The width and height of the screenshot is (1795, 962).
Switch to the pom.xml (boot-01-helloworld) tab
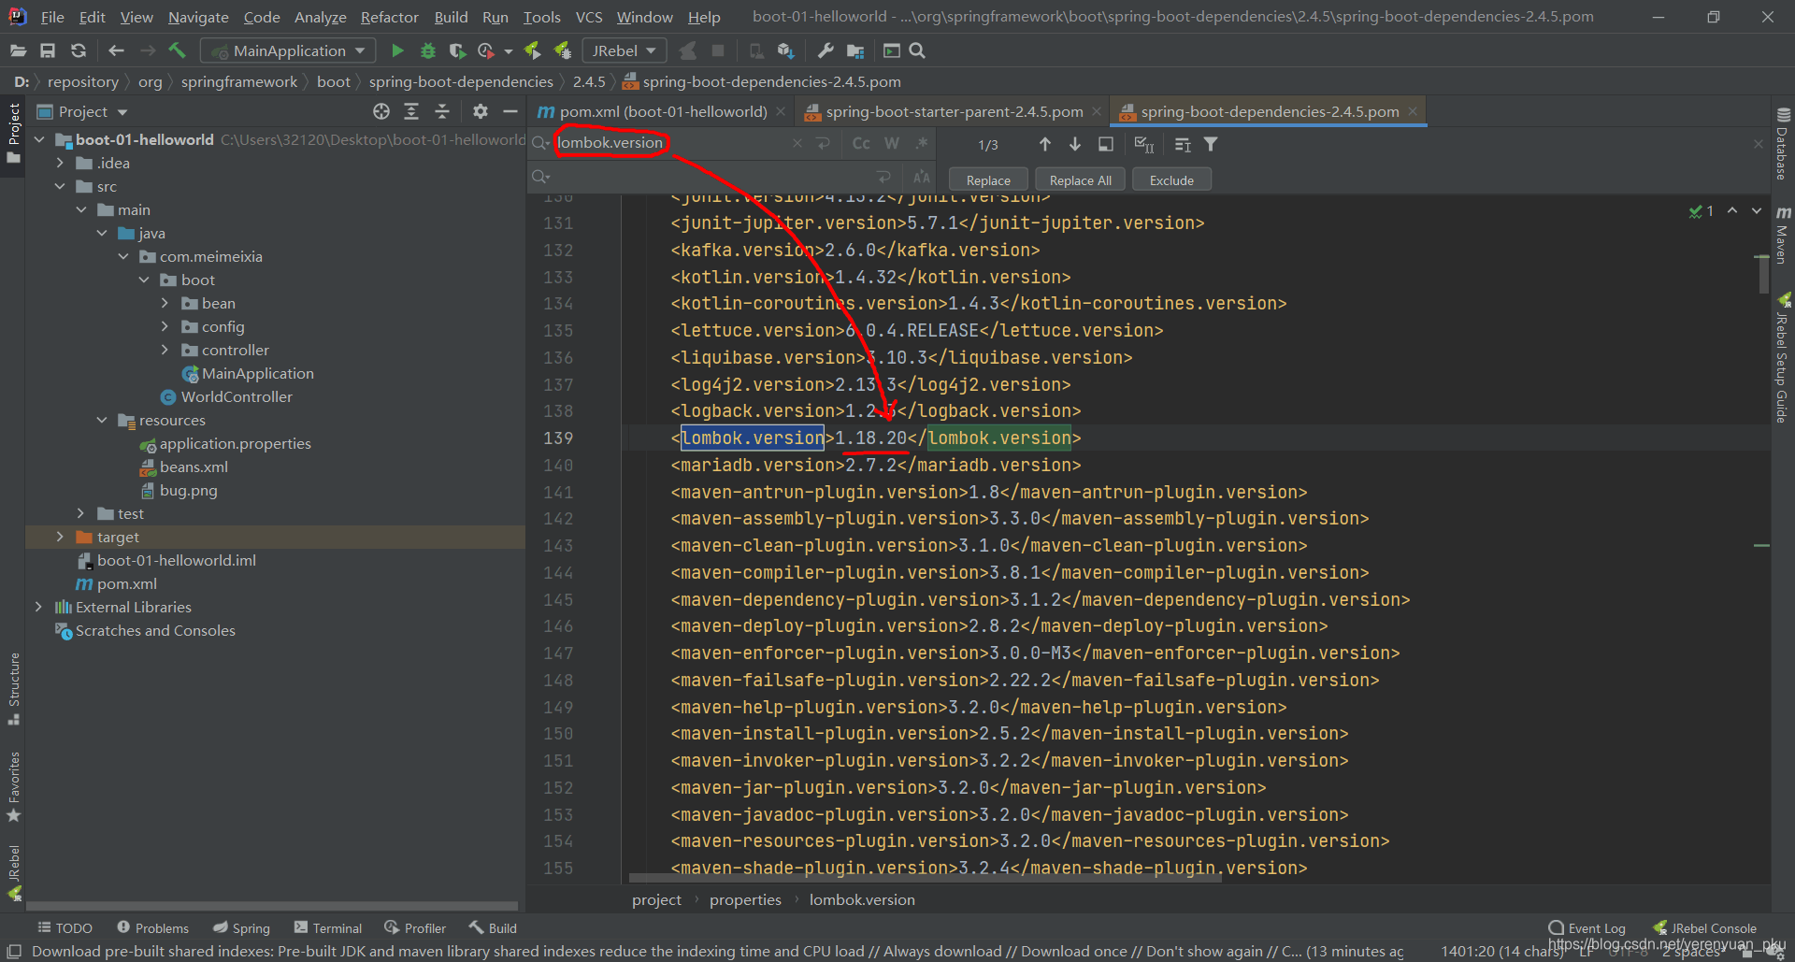[x=662, y=111]
